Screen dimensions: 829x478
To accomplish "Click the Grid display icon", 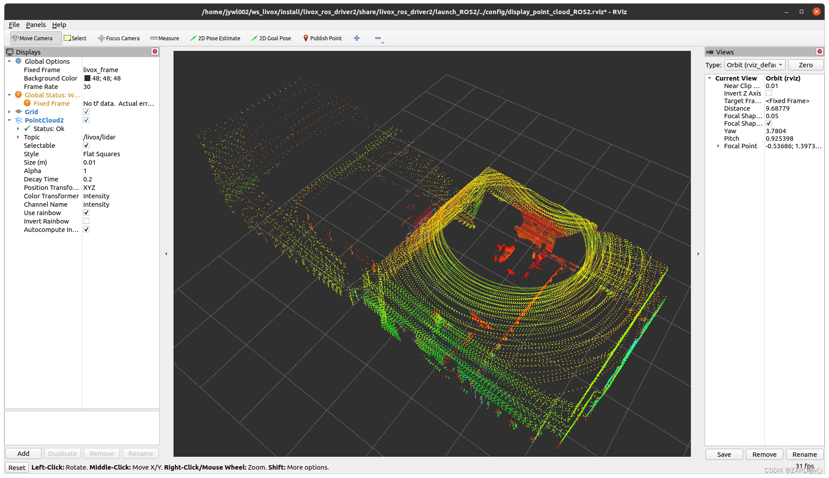I will 19,112.
